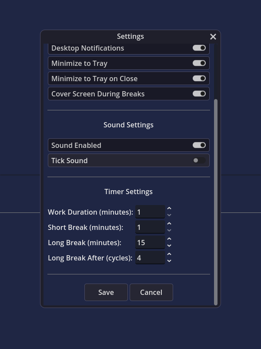
Task: Click the settings dialog vertical scrollbar
Action: 215,202
